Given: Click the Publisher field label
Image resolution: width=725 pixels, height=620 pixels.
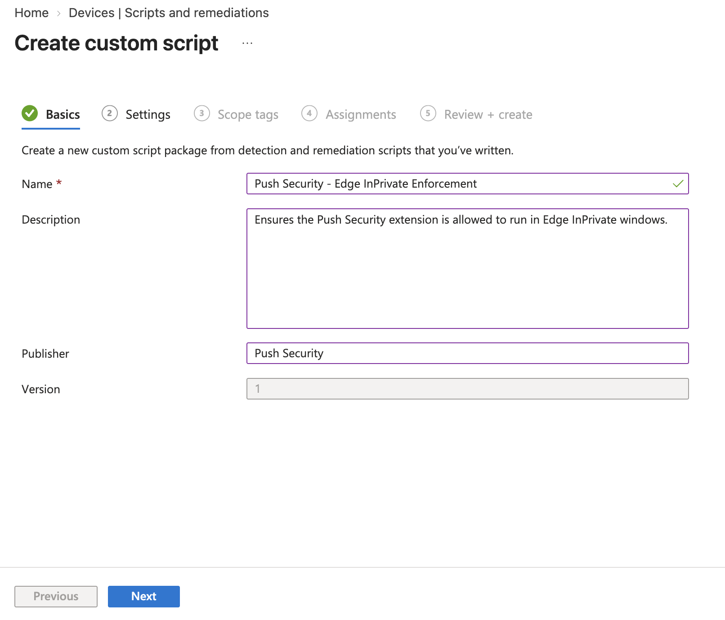Looking at the screenshot, I should (x=45, y=354).
